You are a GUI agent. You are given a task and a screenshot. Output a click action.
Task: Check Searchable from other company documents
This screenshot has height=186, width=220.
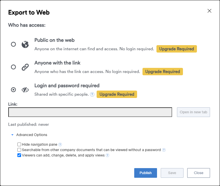tap(19, 150)
